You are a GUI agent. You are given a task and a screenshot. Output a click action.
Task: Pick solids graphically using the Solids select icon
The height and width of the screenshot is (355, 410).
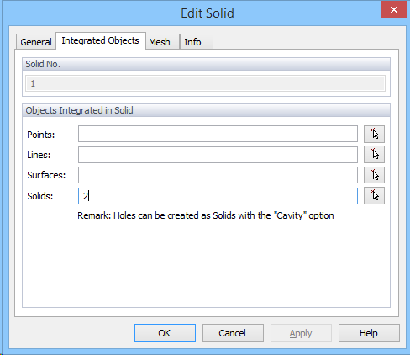coord(374,195)
